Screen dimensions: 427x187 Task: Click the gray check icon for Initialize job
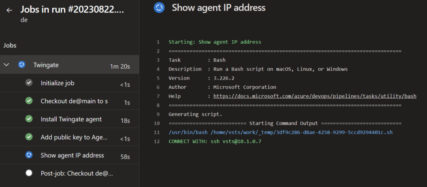tap(29, 83)
